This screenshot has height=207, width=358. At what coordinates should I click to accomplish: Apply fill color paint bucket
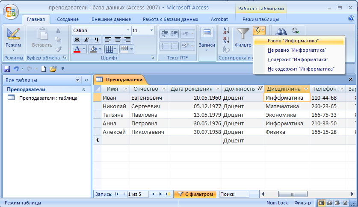[93, 49]
